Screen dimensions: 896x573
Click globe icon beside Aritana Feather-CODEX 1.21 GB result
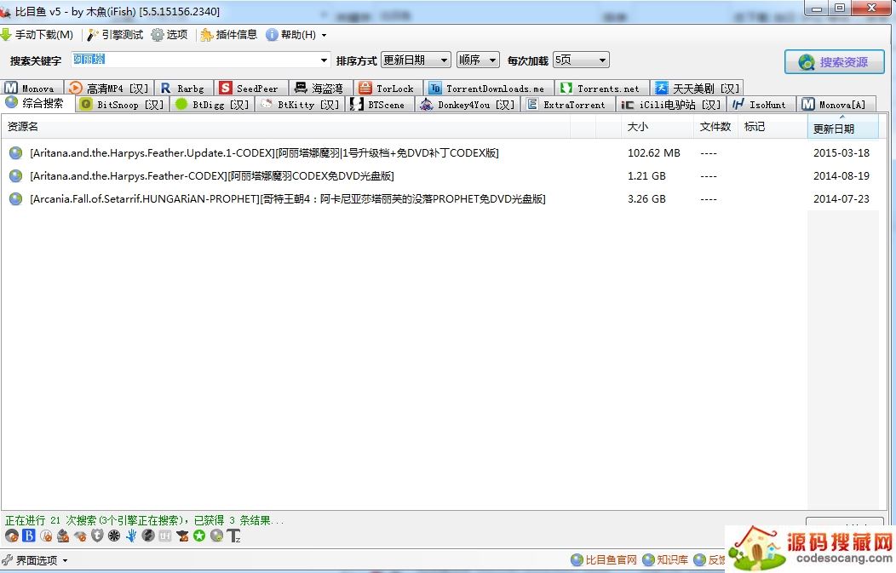pyautogui.click(x=16, y=176)
